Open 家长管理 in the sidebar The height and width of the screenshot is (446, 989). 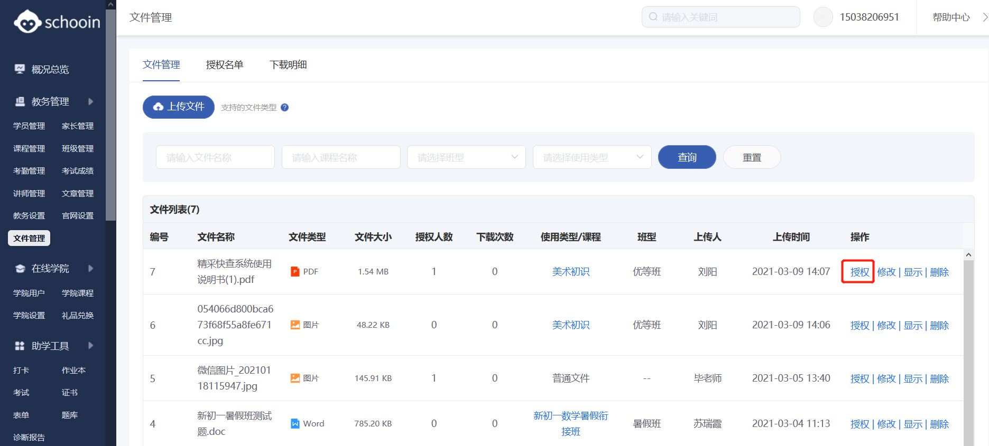78,126
